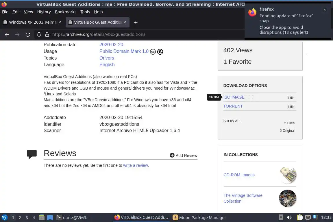
Task: Open the file manager from the taskbar
Action: [42, 218]
